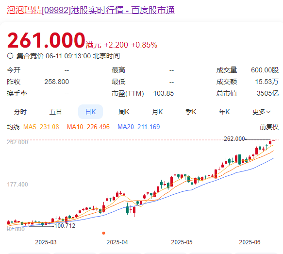The image size is (283, 254).
Task: Select the 周K chart tab
Action: coord(124,112)
